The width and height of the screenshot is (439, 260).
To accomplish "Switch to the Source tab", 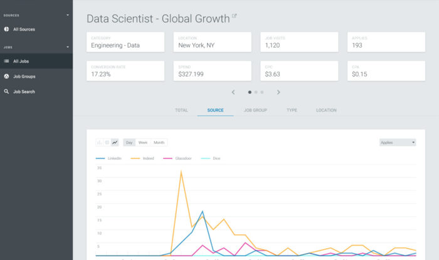I will point(215,110).
